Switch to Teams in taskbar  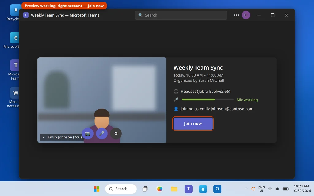[x=189, y=189]
